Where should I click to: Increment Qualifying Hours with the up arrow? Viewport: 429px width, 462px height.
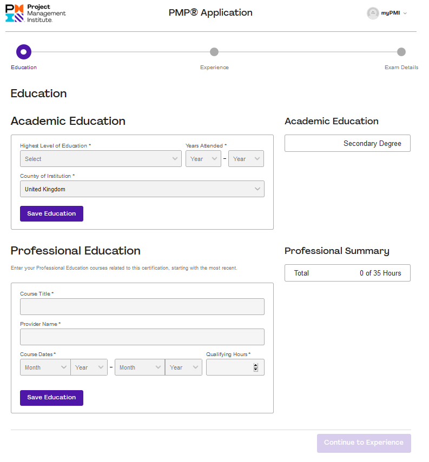pyautogui.click(x=255, y=365)
